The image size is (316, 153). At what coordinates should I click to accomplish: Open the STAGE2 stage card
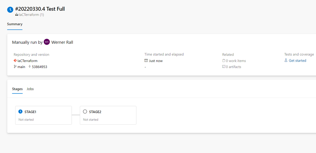point(108,115)
